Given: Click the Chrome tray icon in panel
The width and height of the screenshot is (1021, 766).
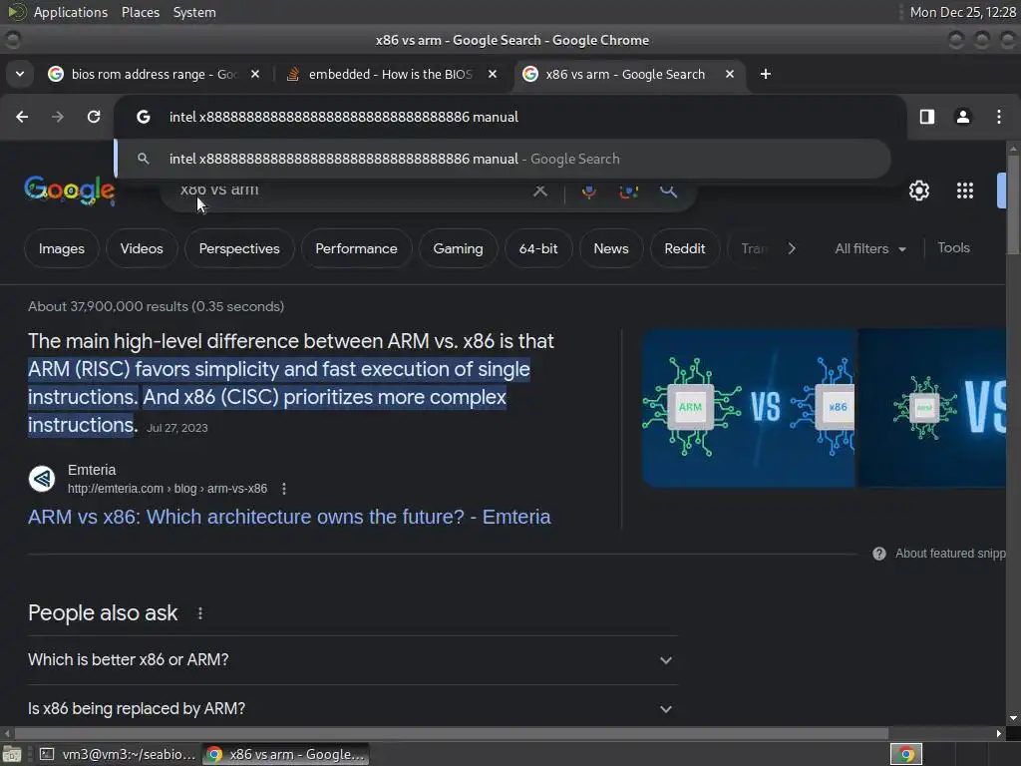Looking at the screenshot, I should coord(906,754).
